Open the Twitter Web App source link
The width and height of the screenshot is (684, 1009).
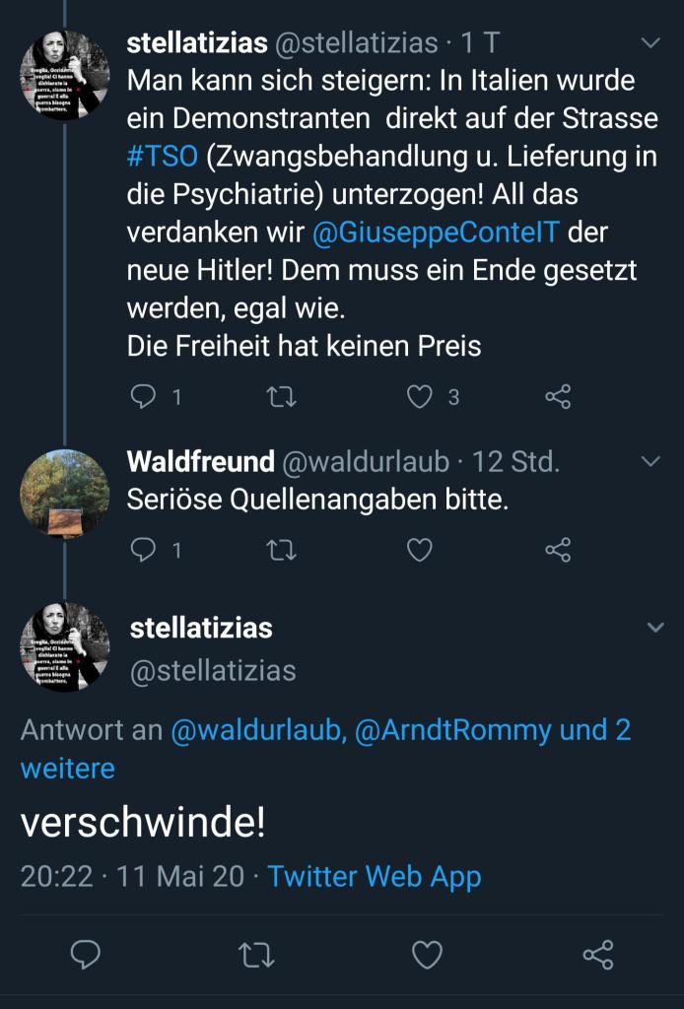click(x=375, y=875)
